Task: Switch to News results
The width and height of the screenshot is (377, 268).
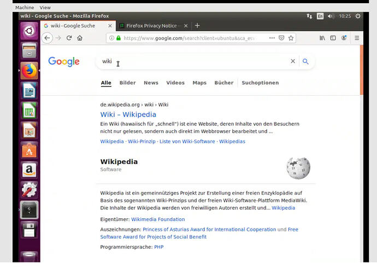Action: pos(151,83)
